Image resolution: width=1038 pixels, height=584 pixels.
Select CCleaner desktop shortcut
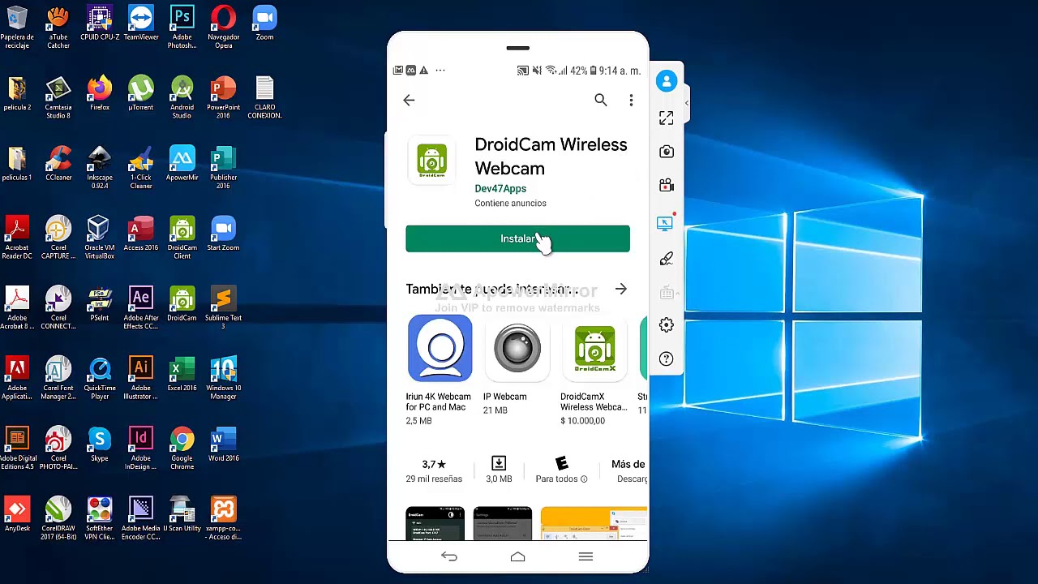coord(58,164)
